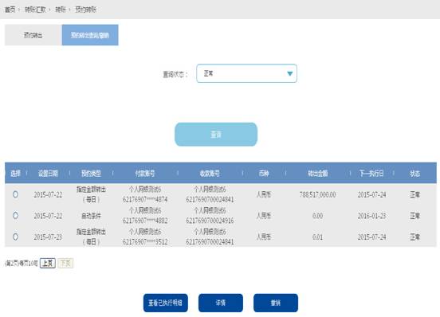Screen dimensions: 440x317
Task: Click the 转账 breadcrumb link
Action: pos(61,10)
